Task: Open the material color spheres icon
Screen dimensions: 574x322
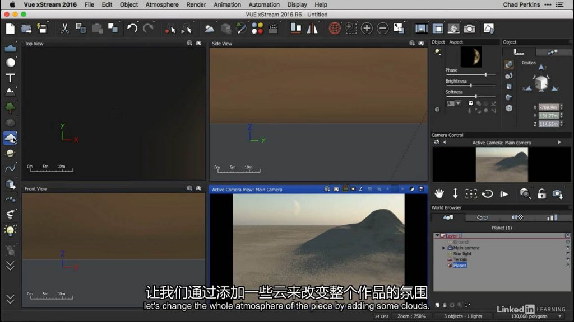Action: 257,29
